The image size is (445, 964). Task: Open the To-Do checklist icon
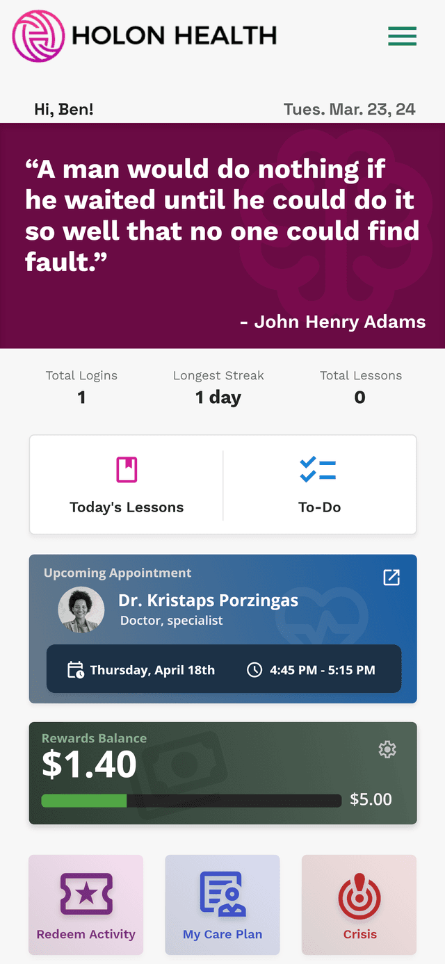pos(318,470)
